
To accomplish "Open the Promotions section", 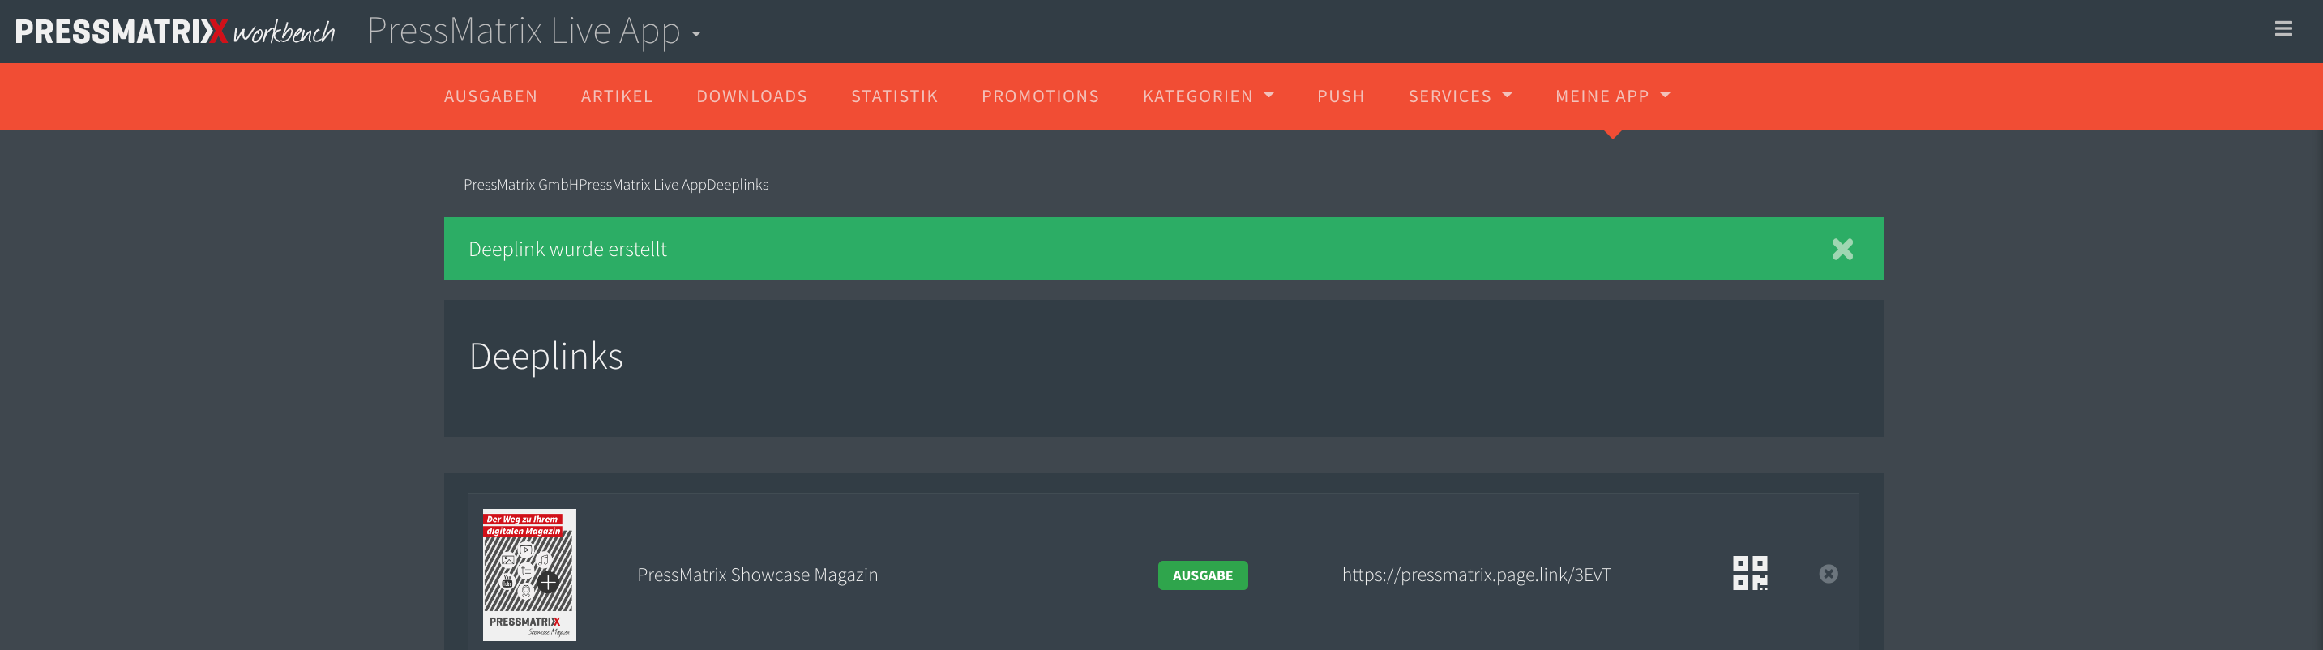I will point(1041,96).
